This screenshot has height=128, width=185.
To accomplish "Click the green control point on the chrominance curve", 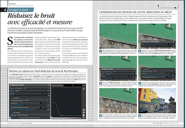I will 53,102.
